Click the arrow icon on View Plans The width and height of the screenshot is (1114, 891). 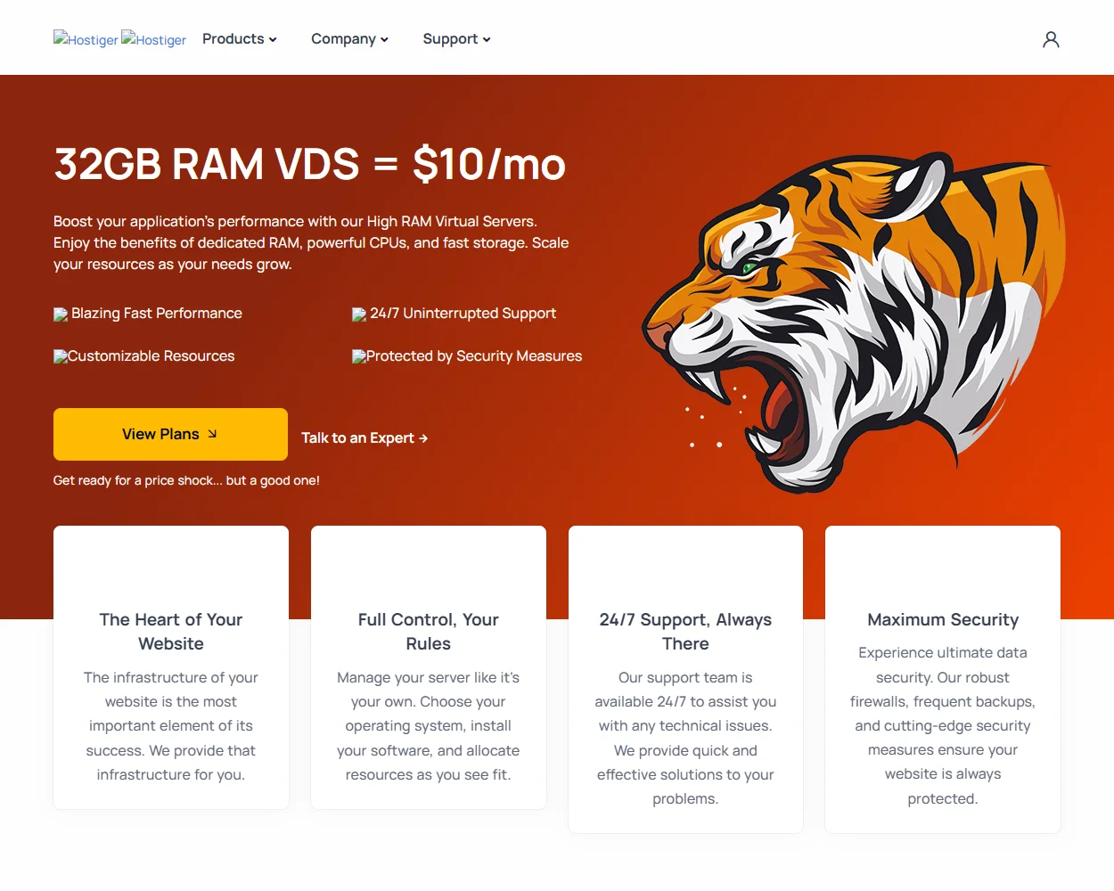(x=212, y=434)
